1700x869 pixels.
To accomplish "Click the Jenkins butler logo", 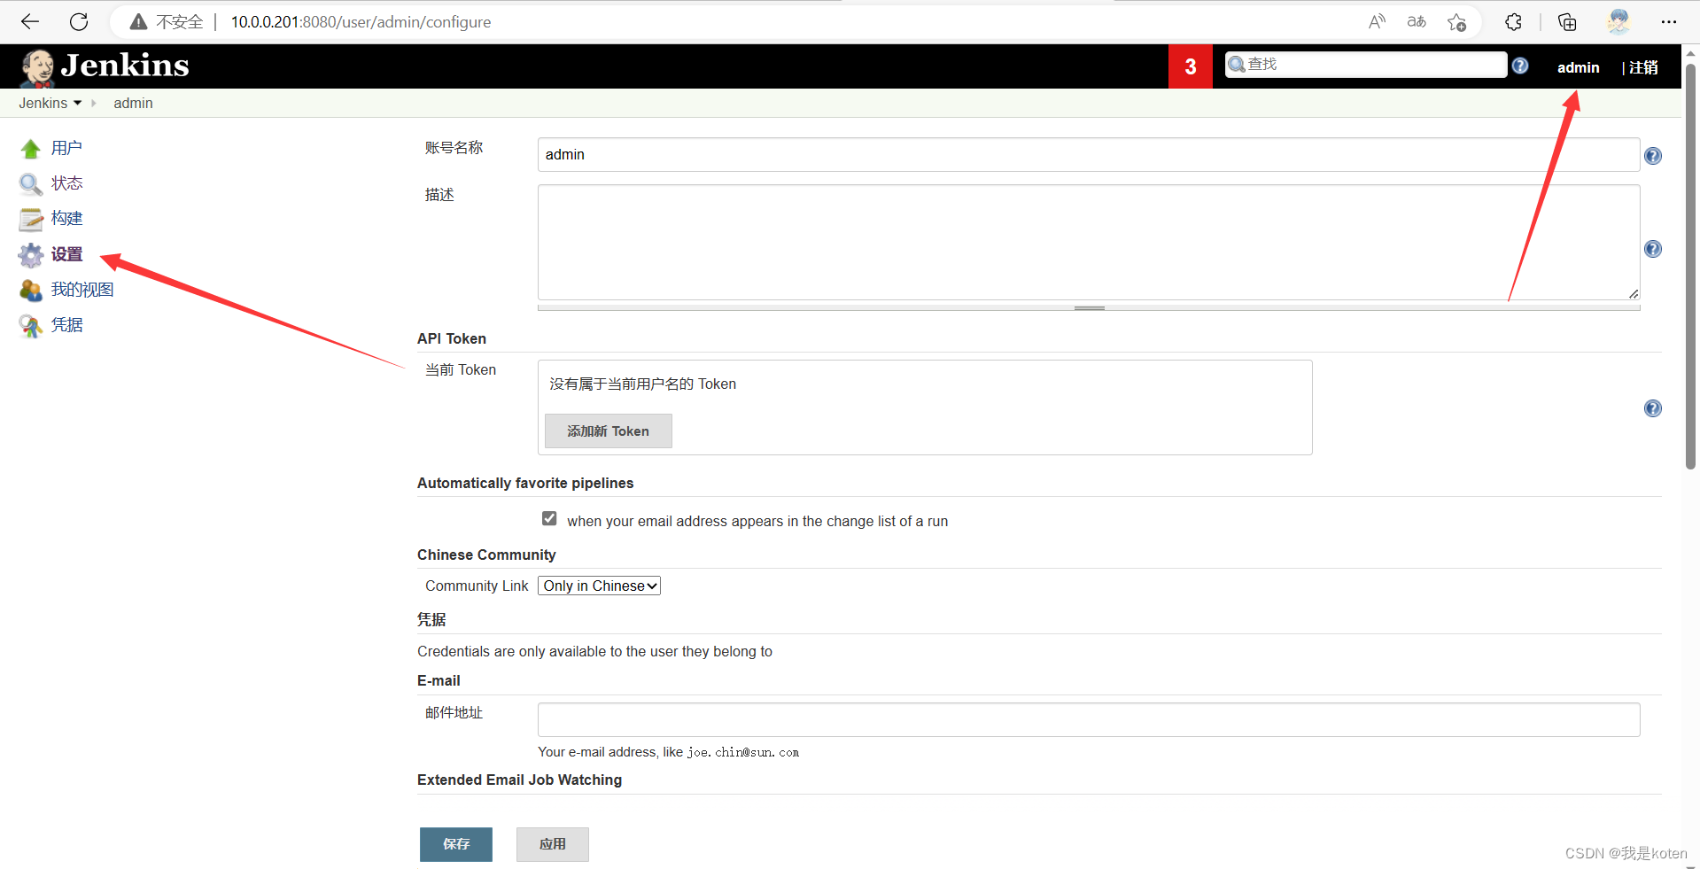I will (37, 67).
